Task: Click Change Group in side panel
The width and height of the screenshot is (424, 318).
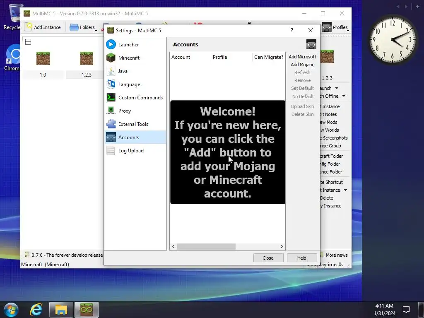Action: tap(330, 146)
